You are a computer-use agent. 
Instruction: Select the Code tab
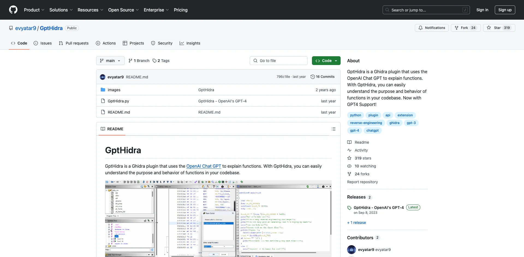click(x=19, y=43)
